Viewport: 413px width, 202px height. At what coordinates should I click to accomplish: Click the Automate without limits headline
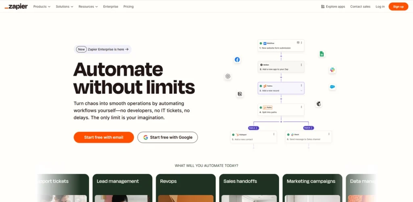click(134, 78)
